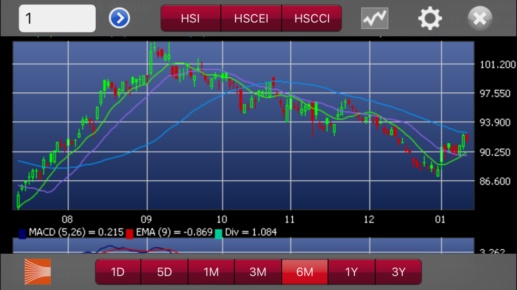Viewport: 517px width, 290px height.
Task: Open settings gear icon
Action: point(430,18)
